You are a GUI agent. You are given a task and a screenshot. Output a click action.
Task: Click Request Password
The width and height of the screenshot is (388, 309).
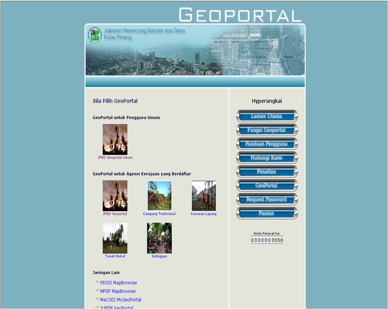click(x=267, y=199)
